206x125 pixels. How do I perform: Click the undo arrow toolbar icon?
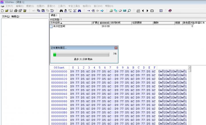pos(34,11)
